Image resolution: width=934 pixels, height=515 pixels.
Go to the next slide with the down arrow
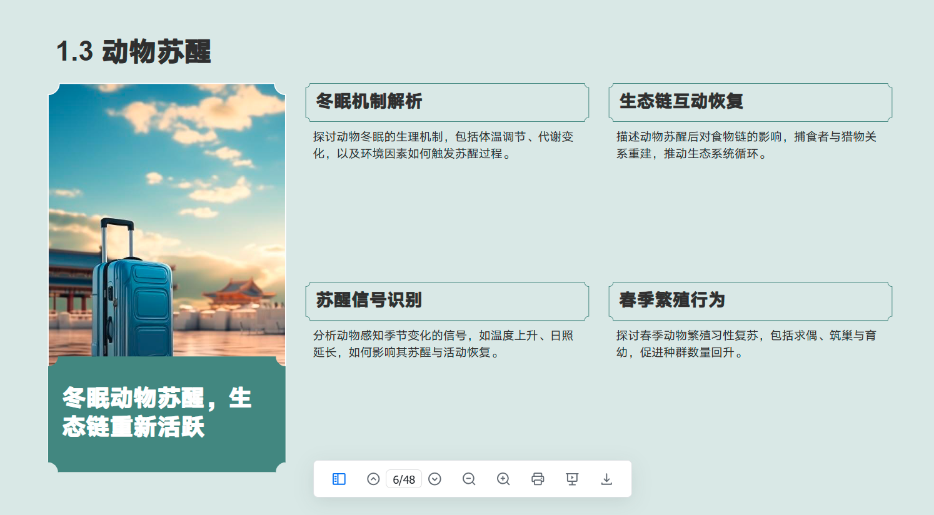[x=435, y=479]
